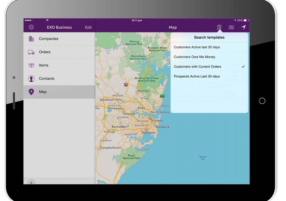Select Customers Active last 30 days template
Viewport: 286px width, 201px height.
coord(209,47)
